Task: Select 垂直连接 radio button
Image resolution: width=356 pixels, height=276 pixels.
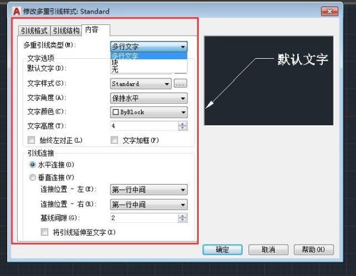Action: click(x=33, y=177)
